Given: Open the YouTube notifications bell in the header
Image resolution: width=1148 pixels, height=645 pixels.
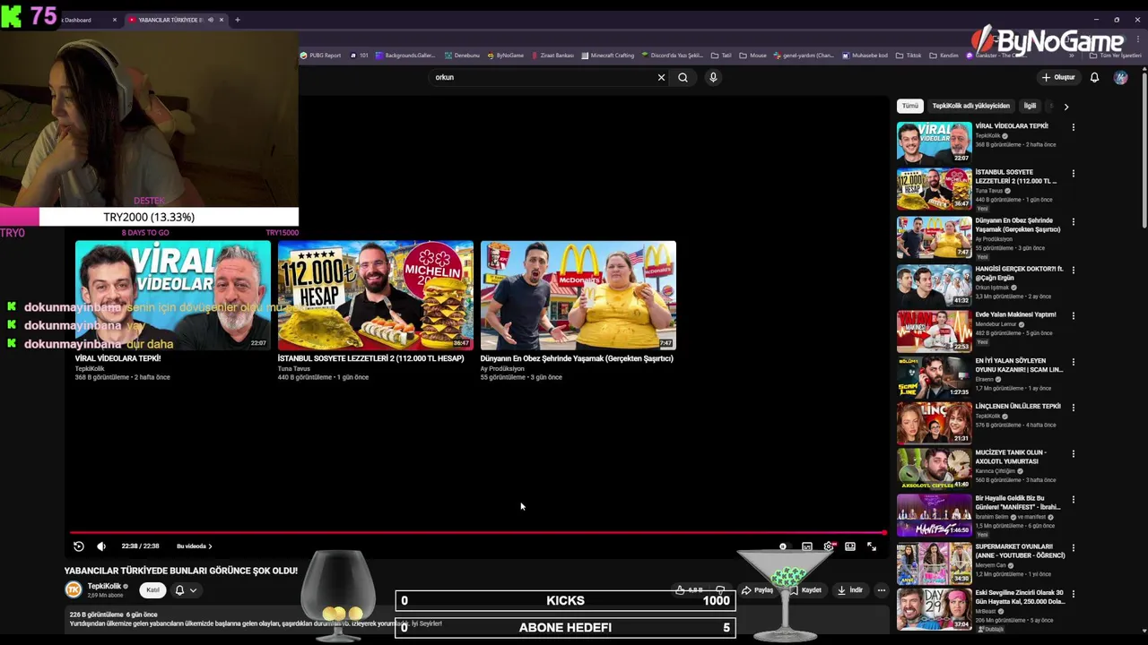Looking at the screenshot, I should coord(1094,77).
